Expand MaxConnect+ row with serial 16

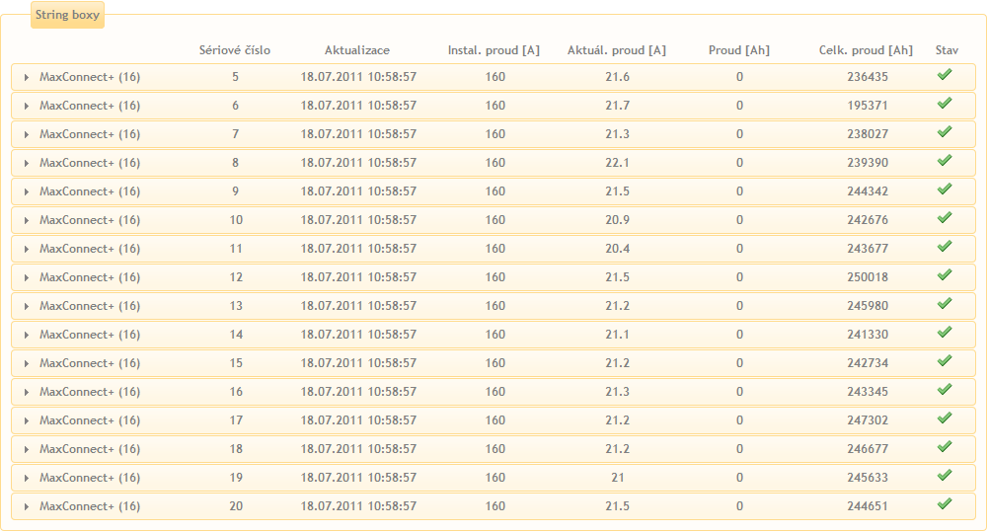[x=27, y=392]
